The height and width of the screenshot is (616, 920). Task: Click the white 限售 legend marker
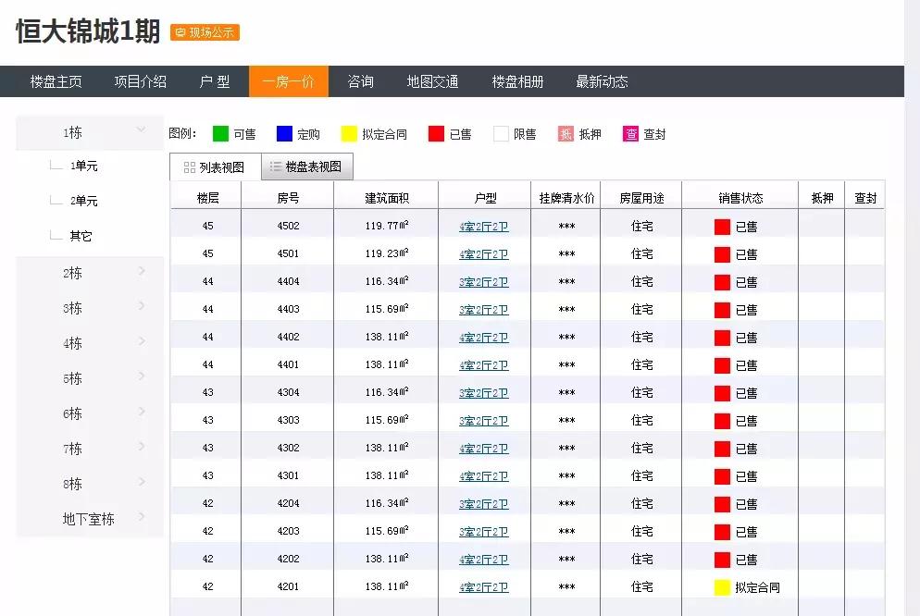pos(501,132)
